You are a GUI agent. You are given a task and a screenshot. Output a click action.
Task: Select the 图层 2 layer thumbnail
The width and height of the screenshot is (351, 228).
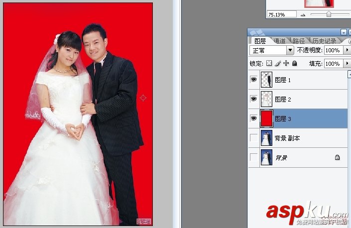(x=266, y=99)
